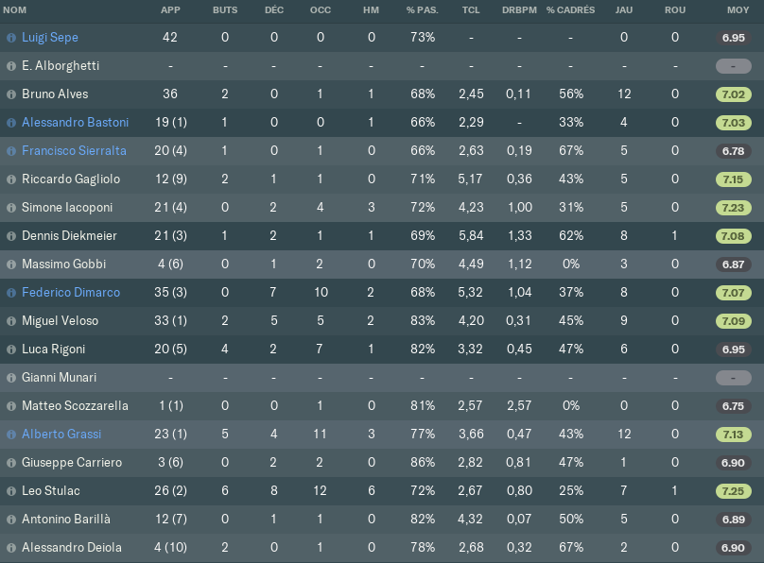The width and height of the screenshot is (764, 563).
Task: Open Alberto Grassi player link
Action: coord(61,434)
